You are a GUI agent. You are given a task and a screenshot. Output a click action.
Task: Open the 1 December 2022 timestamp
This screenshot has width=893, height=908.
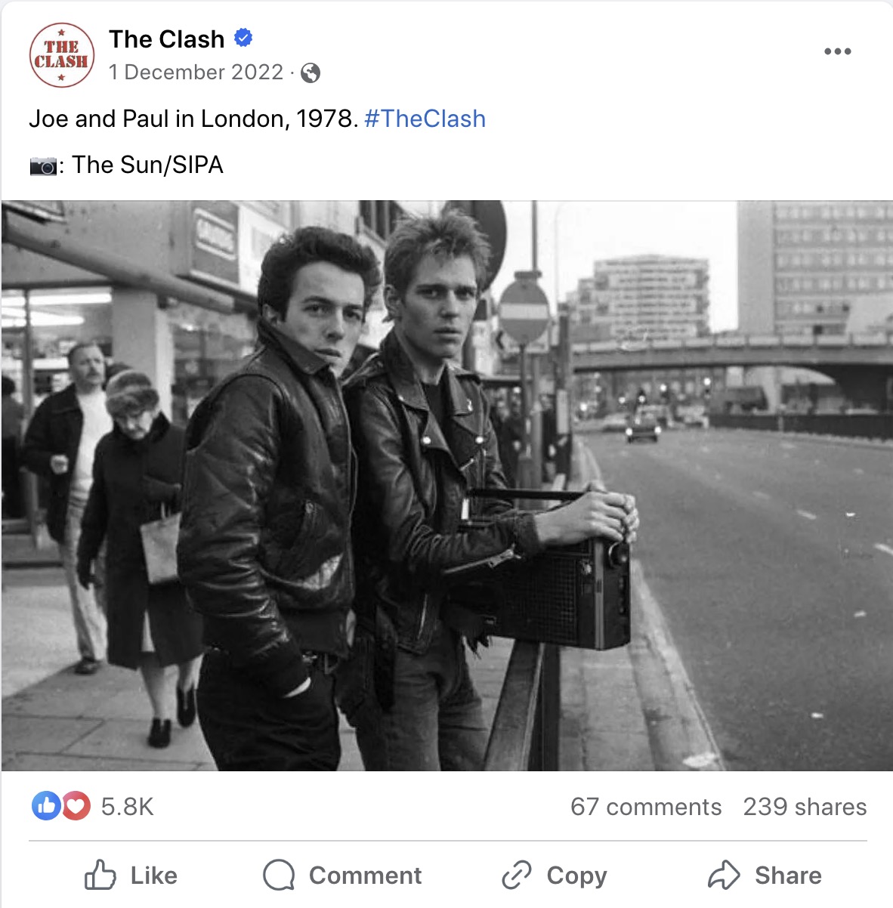tap(196, 72)
